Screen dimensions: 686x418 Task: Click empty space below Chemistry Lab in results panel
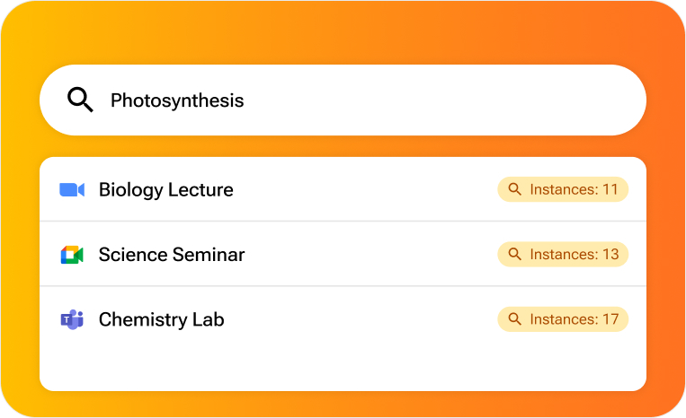(x=343, y=369)
